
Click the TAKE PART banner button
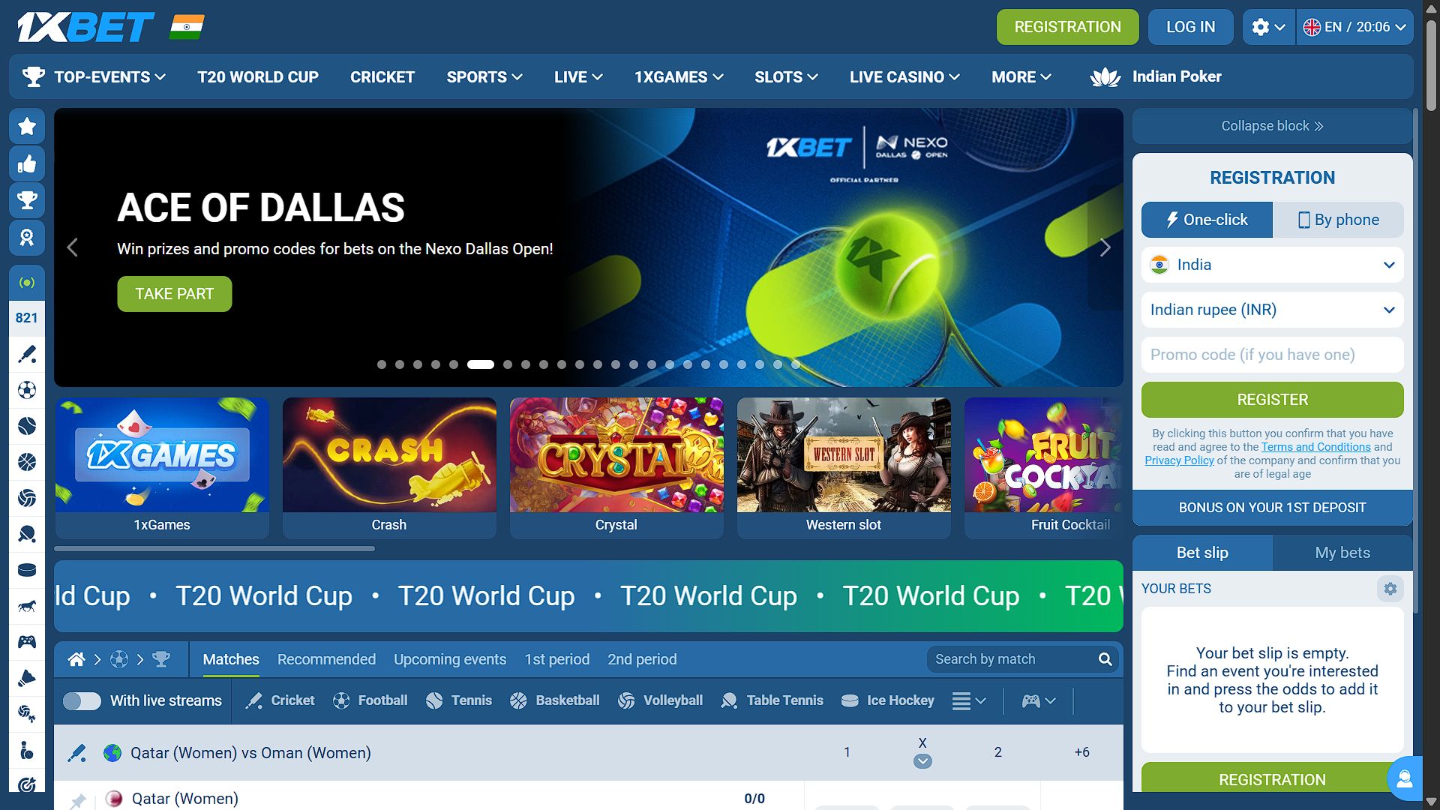[174, 294]
